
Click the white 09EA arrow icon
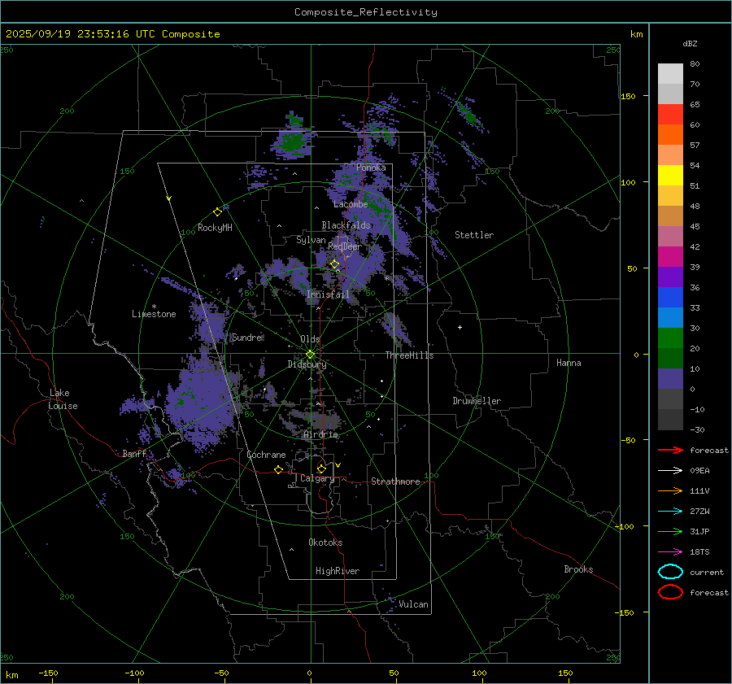tap(669, 470)
